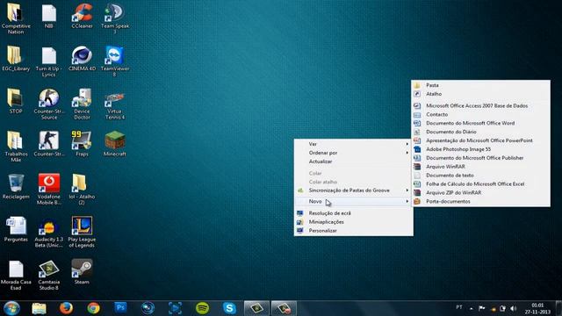The height and width of the screenshot is (316, 562).
Task: Open Resolução de ecrã settings
Action: (353, 213)
